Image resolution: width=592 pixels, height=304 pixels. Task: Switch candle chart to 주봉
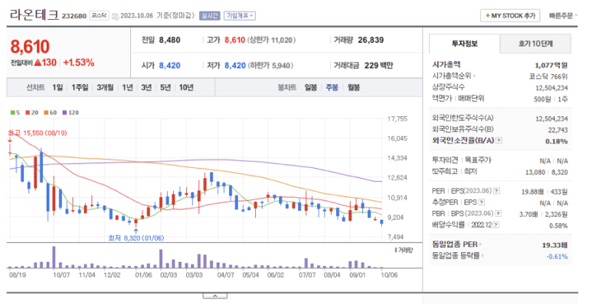click(x=332, y=87)
